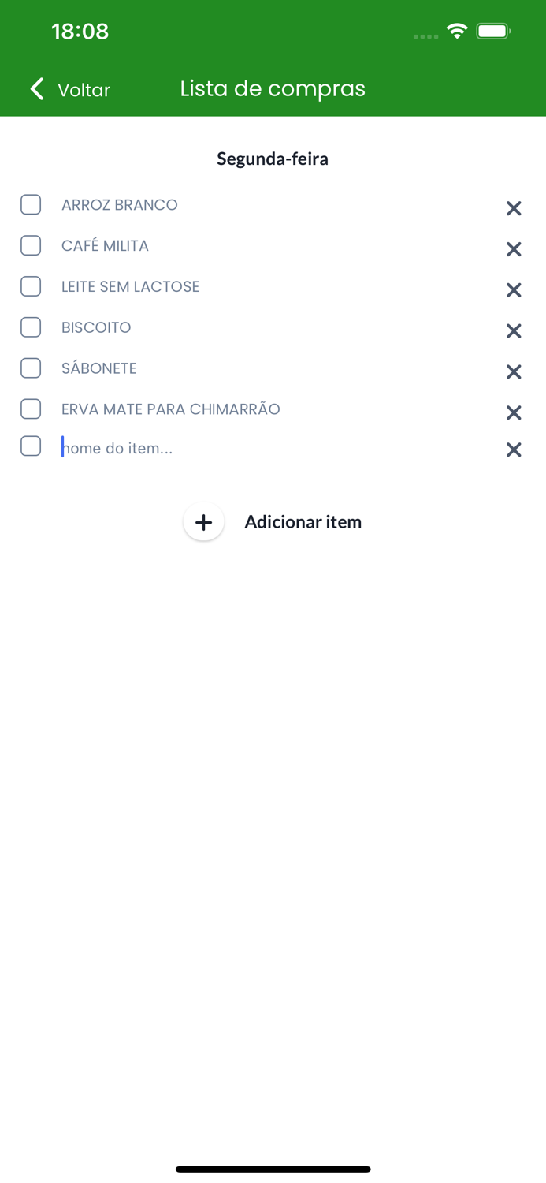546x1183 pixels.
Task: Remove CAFÉ MILITA using its X icon
Action: pos(514,249)
